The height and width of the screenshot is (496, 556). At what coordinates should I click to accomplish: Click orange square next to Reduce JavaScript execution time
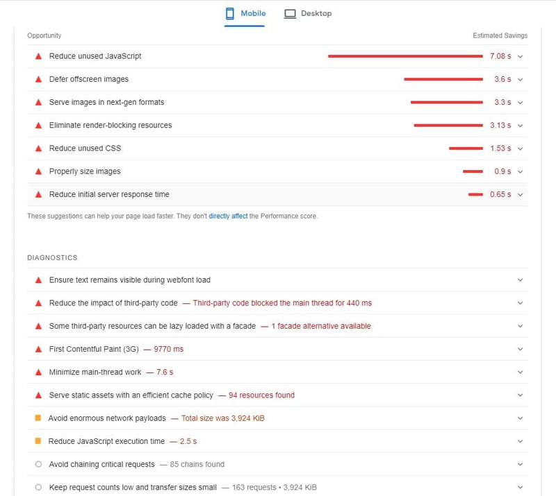point(38,441)
